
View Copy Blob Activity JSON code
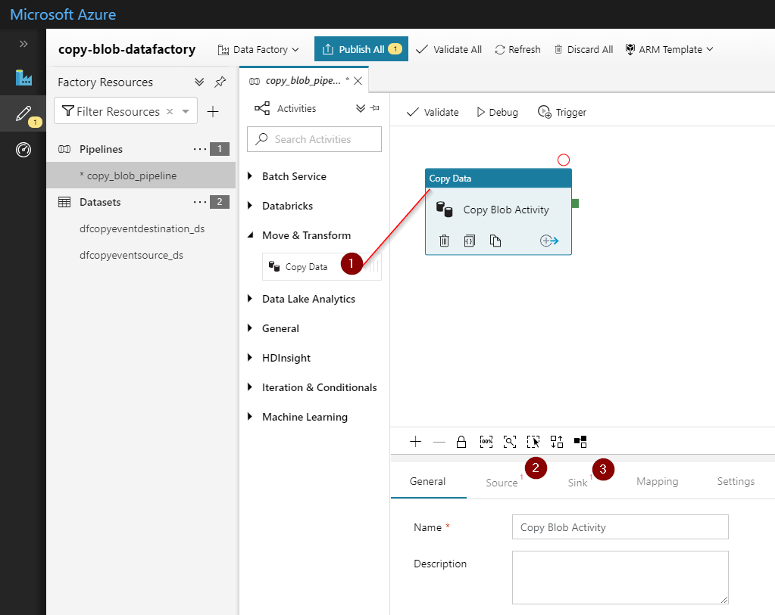coord(470,241)
